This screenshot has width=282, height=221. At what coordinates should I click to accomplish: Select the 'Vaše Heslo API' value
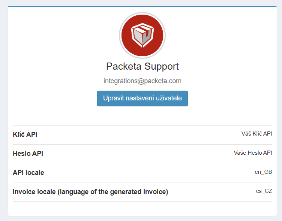pos(253,153)
